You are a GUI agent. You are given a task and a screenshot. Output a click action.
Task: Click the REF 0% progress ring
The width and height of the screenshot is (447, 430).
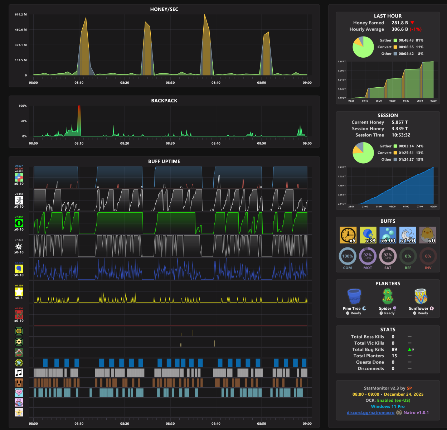[x=408, y=256]
